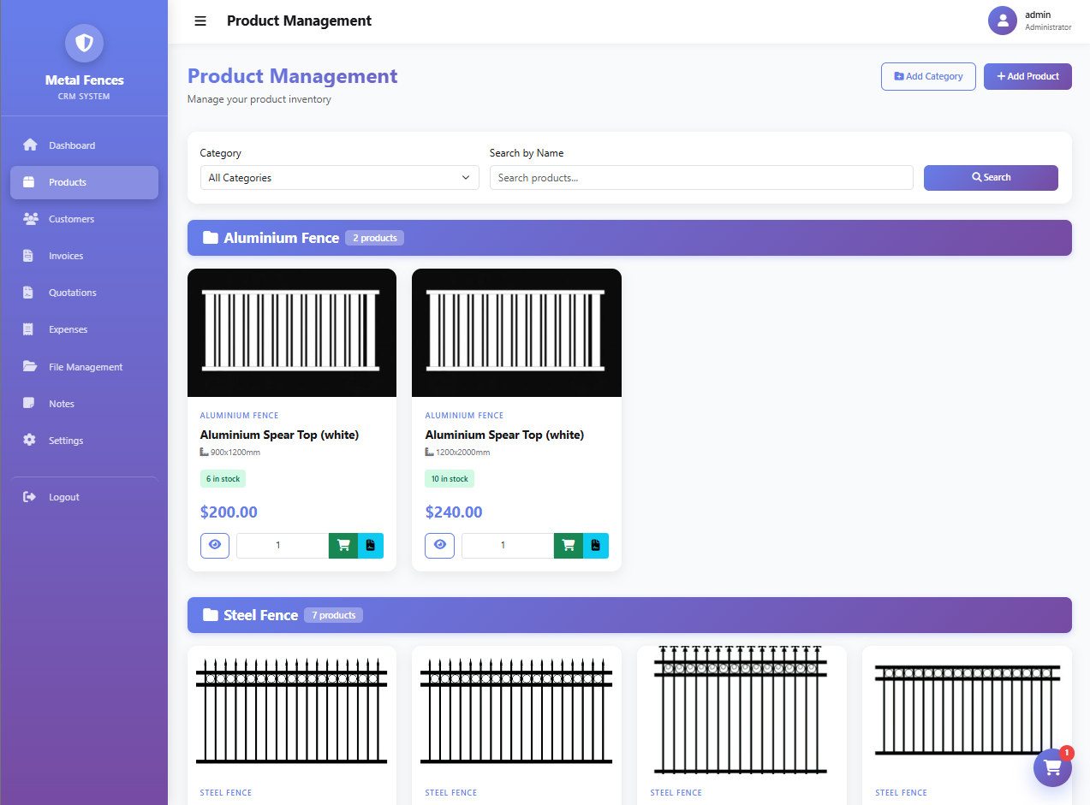Collapse the Aluminium Fence category header

628,238
